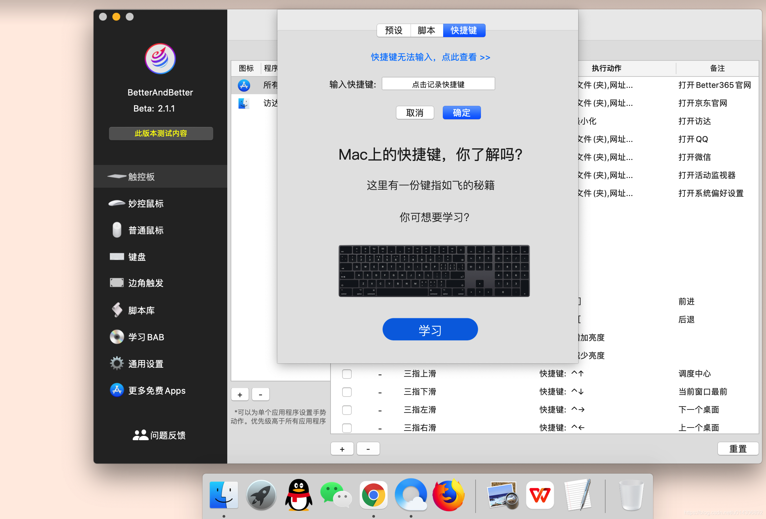Confirm with the 确定 button
766x519 pixels.
[462, 113]
